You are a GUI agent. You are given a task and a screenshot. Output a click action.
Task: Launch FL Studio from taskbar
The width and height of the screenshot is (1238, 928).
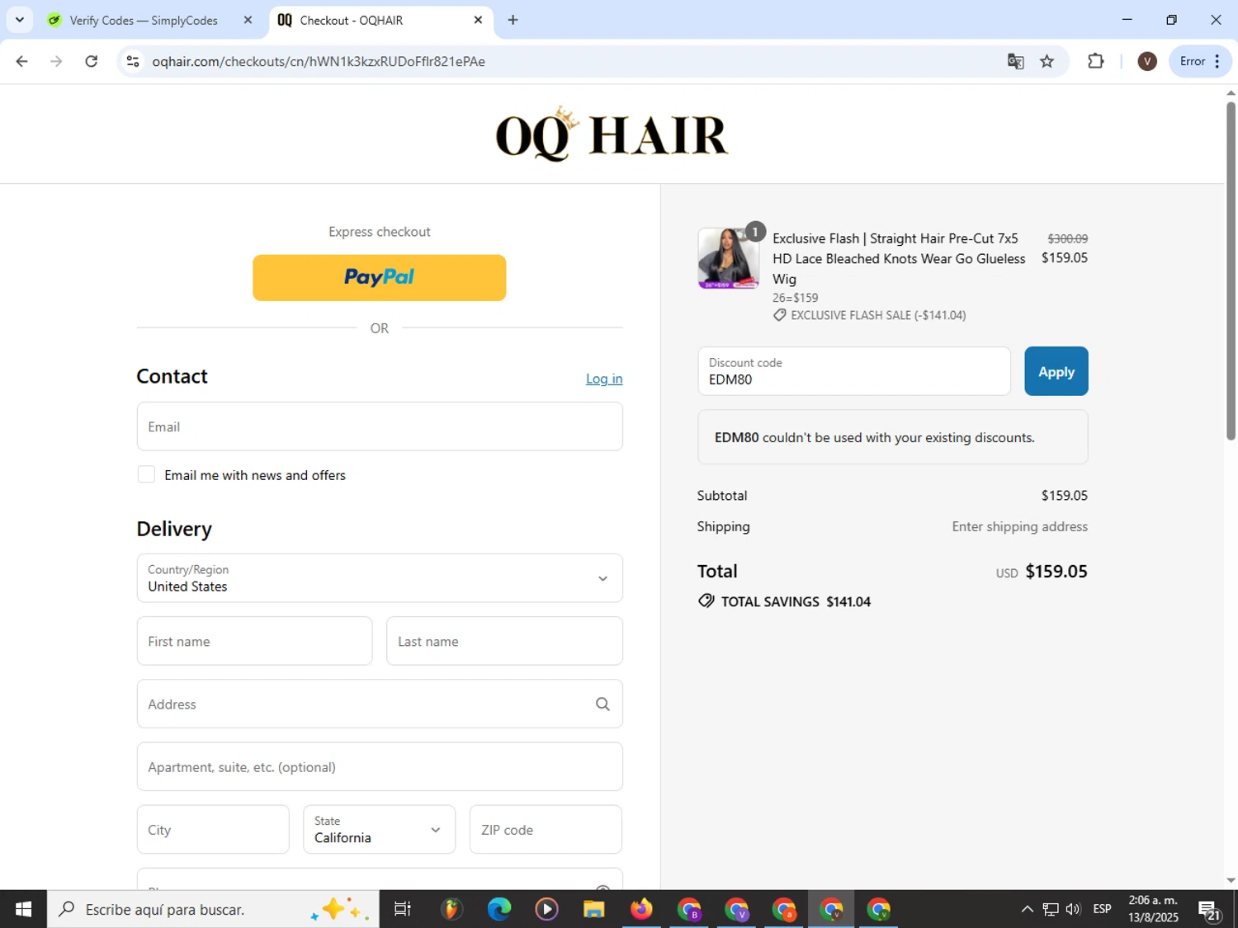451,909
